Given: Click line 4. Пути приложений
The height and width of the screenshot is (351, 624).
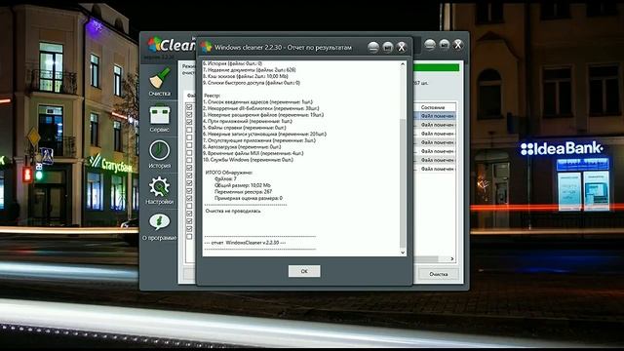Looking at the screenshot, I should (248, 121).
